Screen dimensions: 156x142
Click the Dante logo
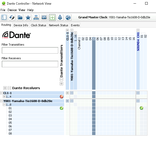[16, 35]
